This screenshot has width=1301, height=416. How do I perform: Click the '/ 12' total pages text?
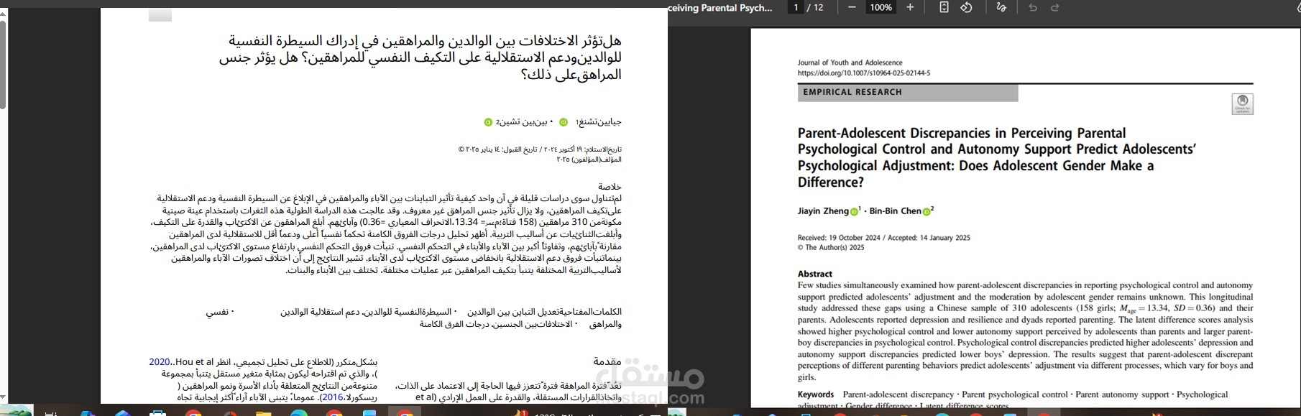click(x=815, y=7)
